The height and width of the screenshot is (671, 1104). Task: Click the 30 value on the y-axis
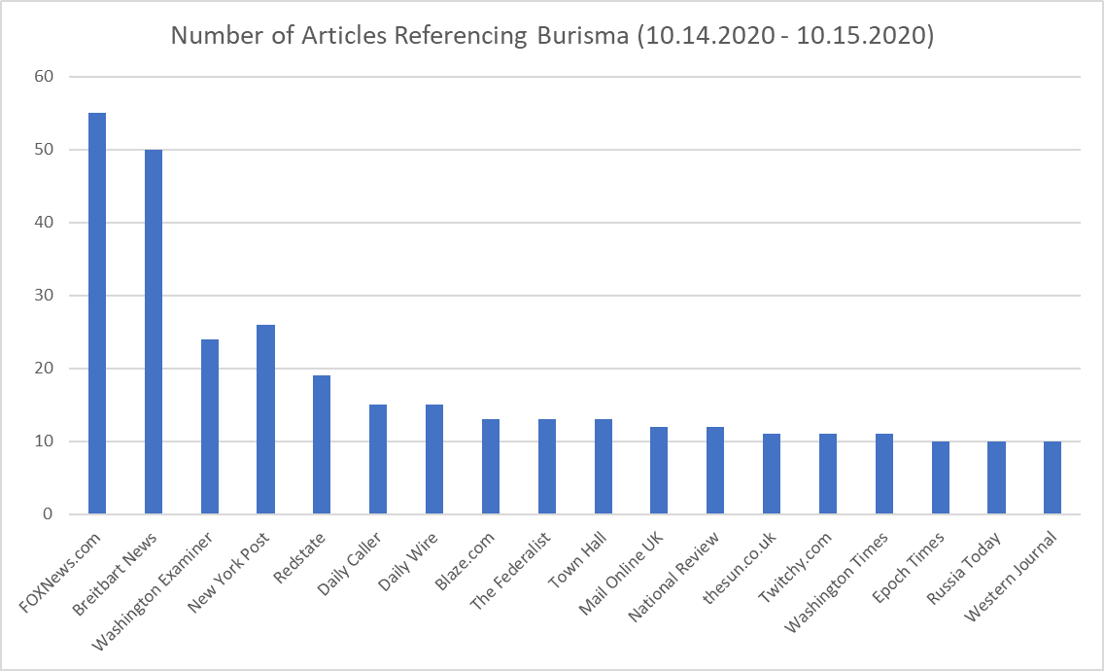(x=44, y=296)
